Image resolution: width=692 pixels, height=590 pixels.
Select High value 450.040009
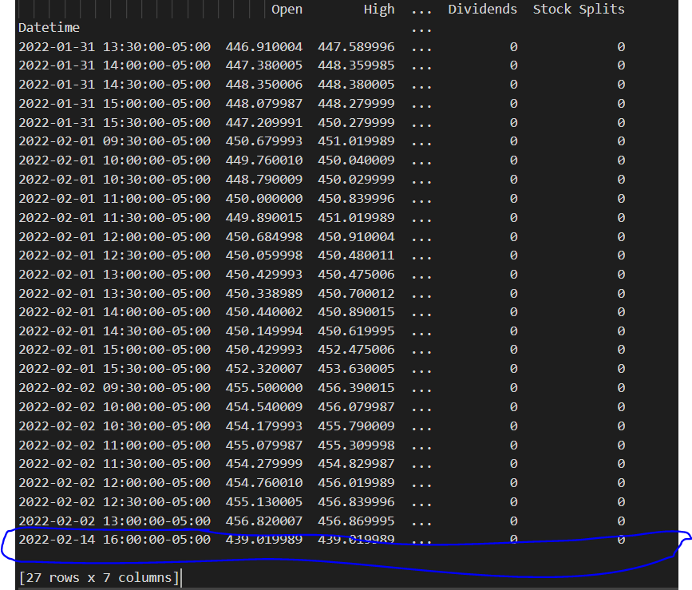[x=356, y=160]
